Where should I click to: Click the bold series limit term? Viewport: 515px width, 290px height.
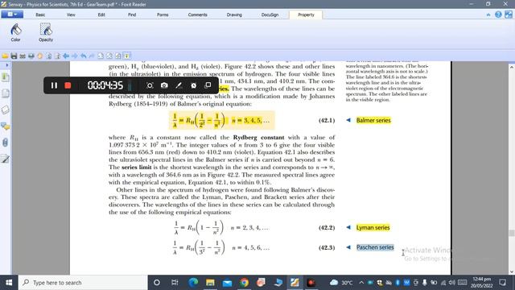tap(136, 168)
